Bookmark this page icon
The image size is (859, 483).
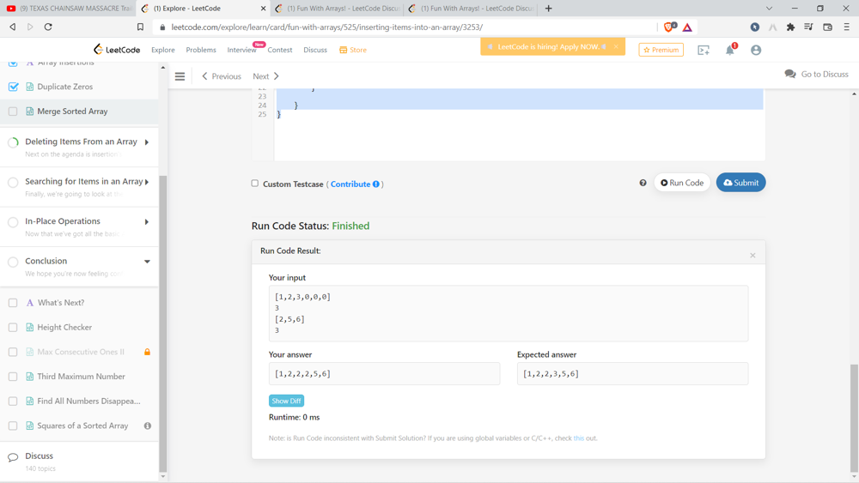(x=140, y=27)
